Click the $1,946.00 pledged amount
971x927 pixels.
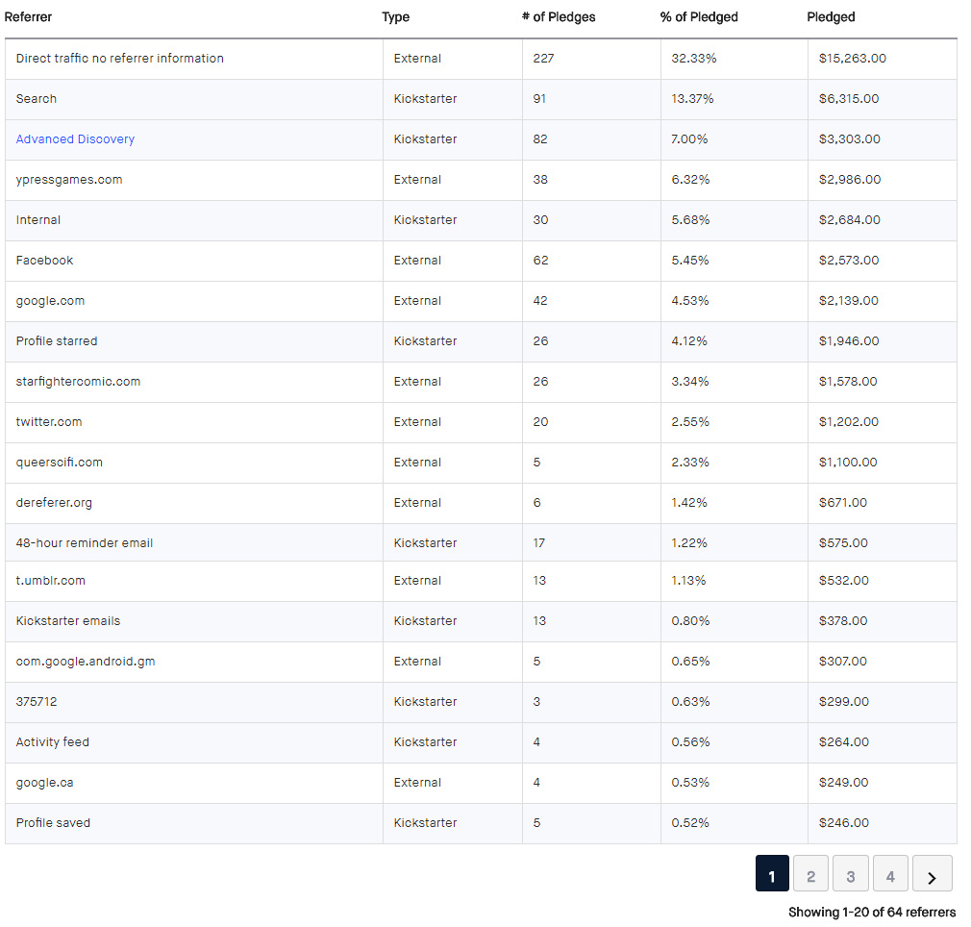848,341
